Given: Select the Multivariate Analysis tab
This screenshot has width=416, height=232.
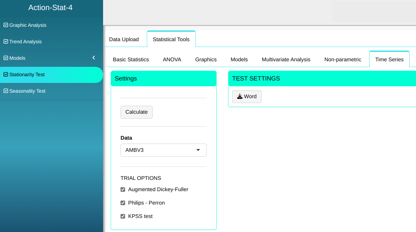Looking at the screenshot, I should tap(286, 59).
